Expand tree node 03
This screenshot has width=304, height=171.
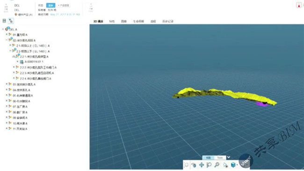click(7, 84)
